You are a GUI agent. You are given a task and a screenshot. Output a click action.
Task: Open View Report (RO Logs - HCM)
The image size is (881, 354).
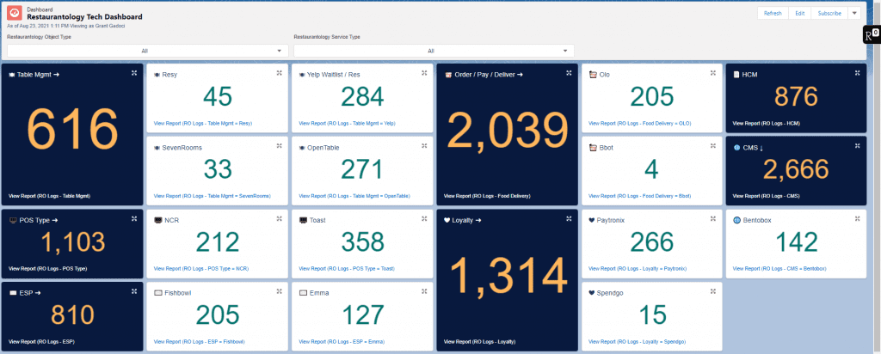767,123
